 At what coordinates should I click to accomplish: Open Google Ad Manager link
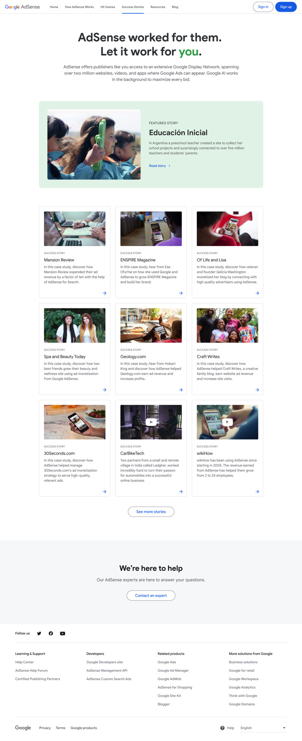tap(173, 670)
